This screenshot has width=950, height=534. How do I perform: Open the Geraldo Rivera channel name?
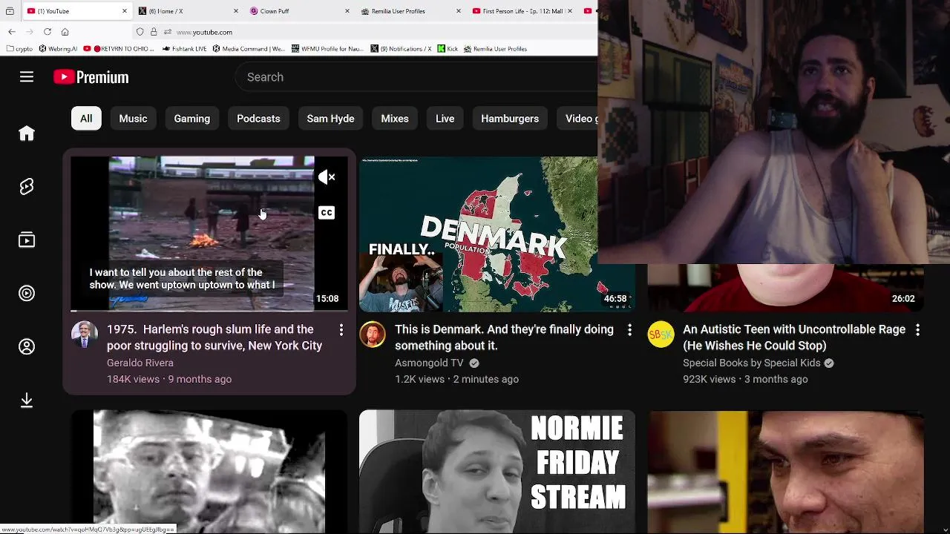pyautogui.click(x=140, y=363)
